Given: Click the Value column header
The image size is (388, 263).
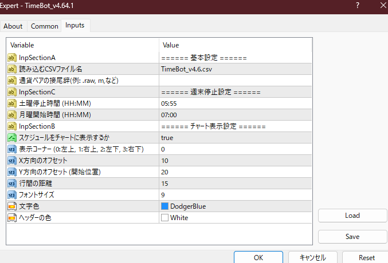Looking at the screenshot, I should pyautogui.click(x=236, y=45).
